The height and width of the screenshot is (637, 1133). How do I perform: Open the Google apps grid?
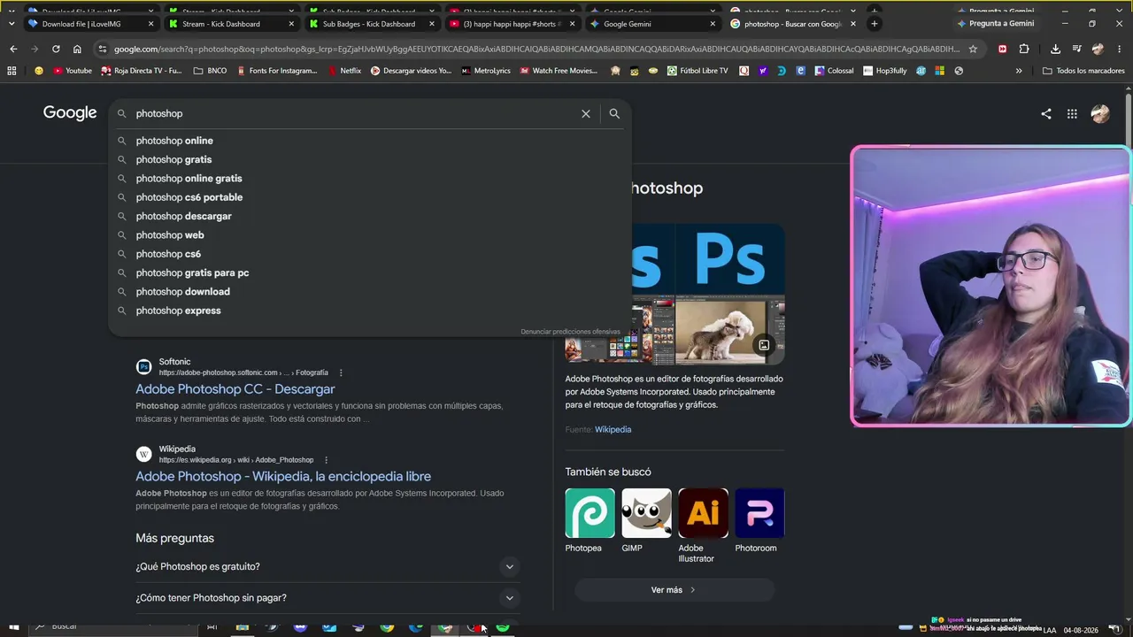(x=1072, y=113)
